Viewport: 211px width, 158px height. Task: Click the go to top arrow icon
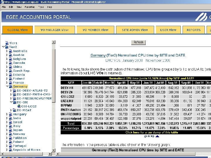tap(157, 136)
